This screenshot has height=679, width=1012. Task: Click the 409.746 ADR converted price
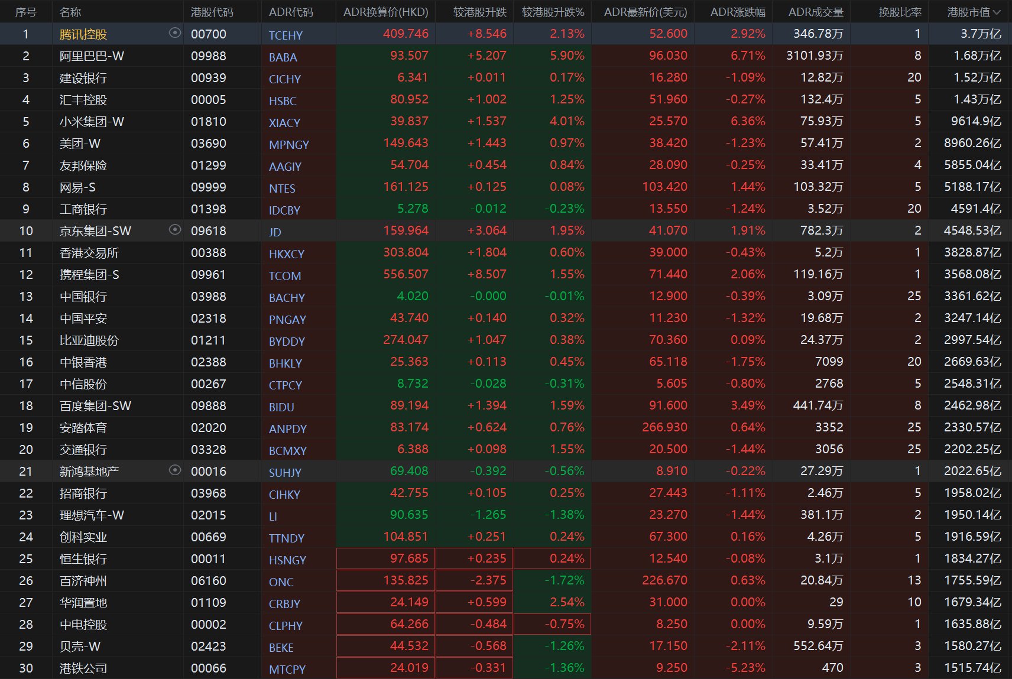click(x=406, y=34)
